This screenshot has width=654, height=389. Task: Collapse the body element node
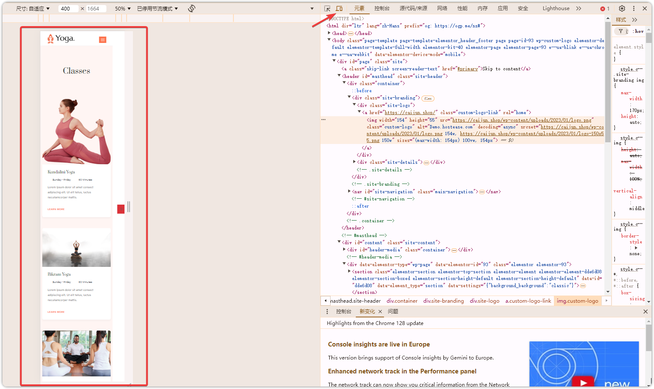click(x=329, y=40)
